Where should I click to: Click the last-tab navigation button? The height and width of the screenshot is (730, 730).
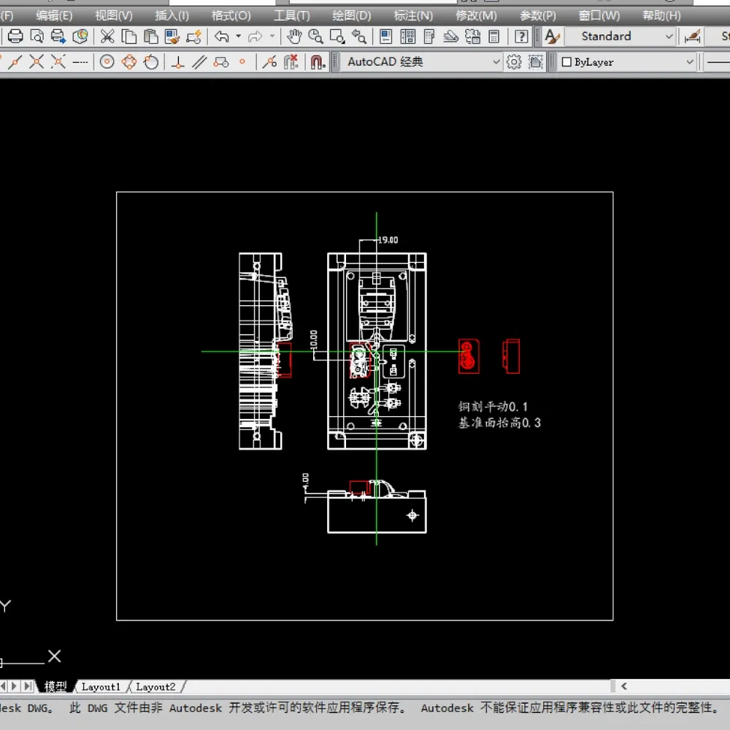(x=28, y=686)
